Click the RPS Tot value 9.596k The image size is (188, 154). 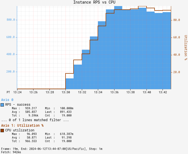pyautogui.click(x=33, y=115)
